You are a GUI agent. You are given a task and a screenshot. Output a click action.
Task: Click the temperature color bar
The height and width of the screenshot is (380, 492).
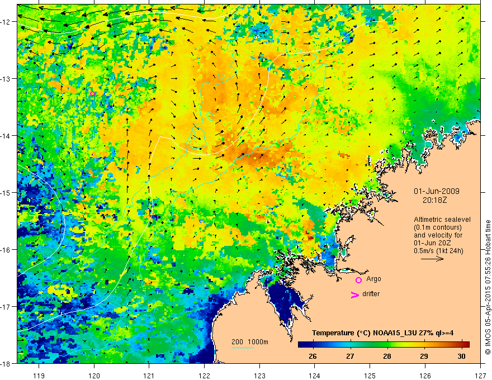384,344
